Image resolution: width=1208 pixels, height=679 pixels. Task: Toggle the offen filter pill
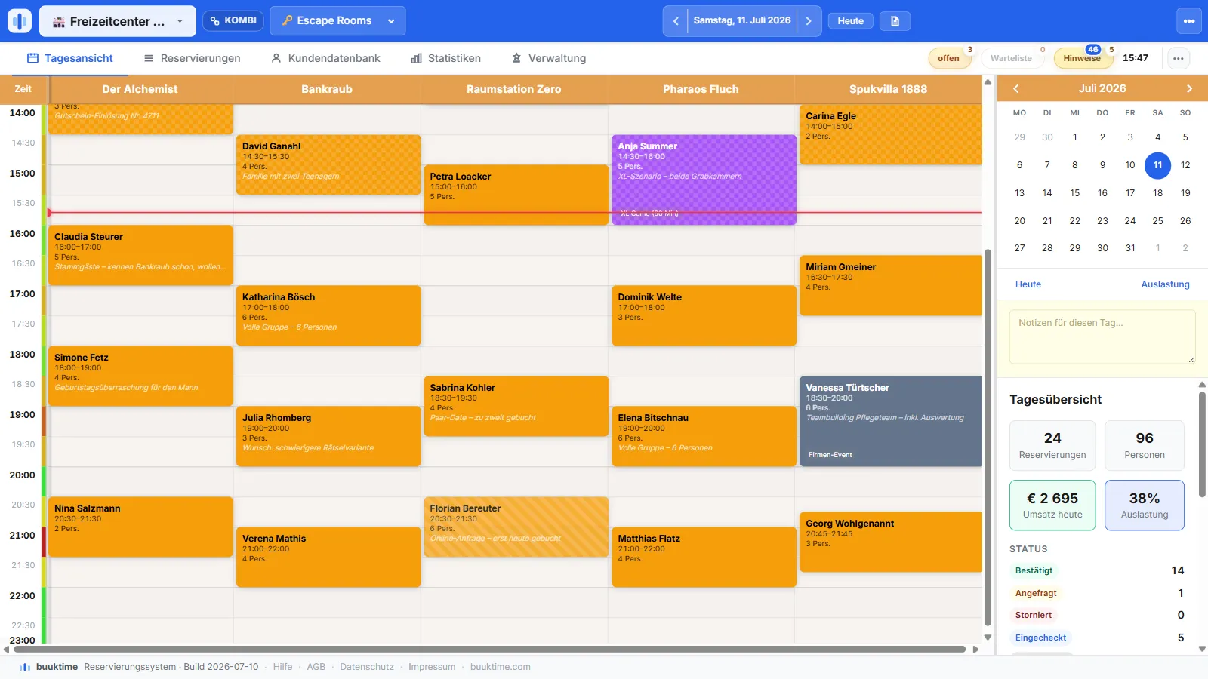[x=949, y=58]
